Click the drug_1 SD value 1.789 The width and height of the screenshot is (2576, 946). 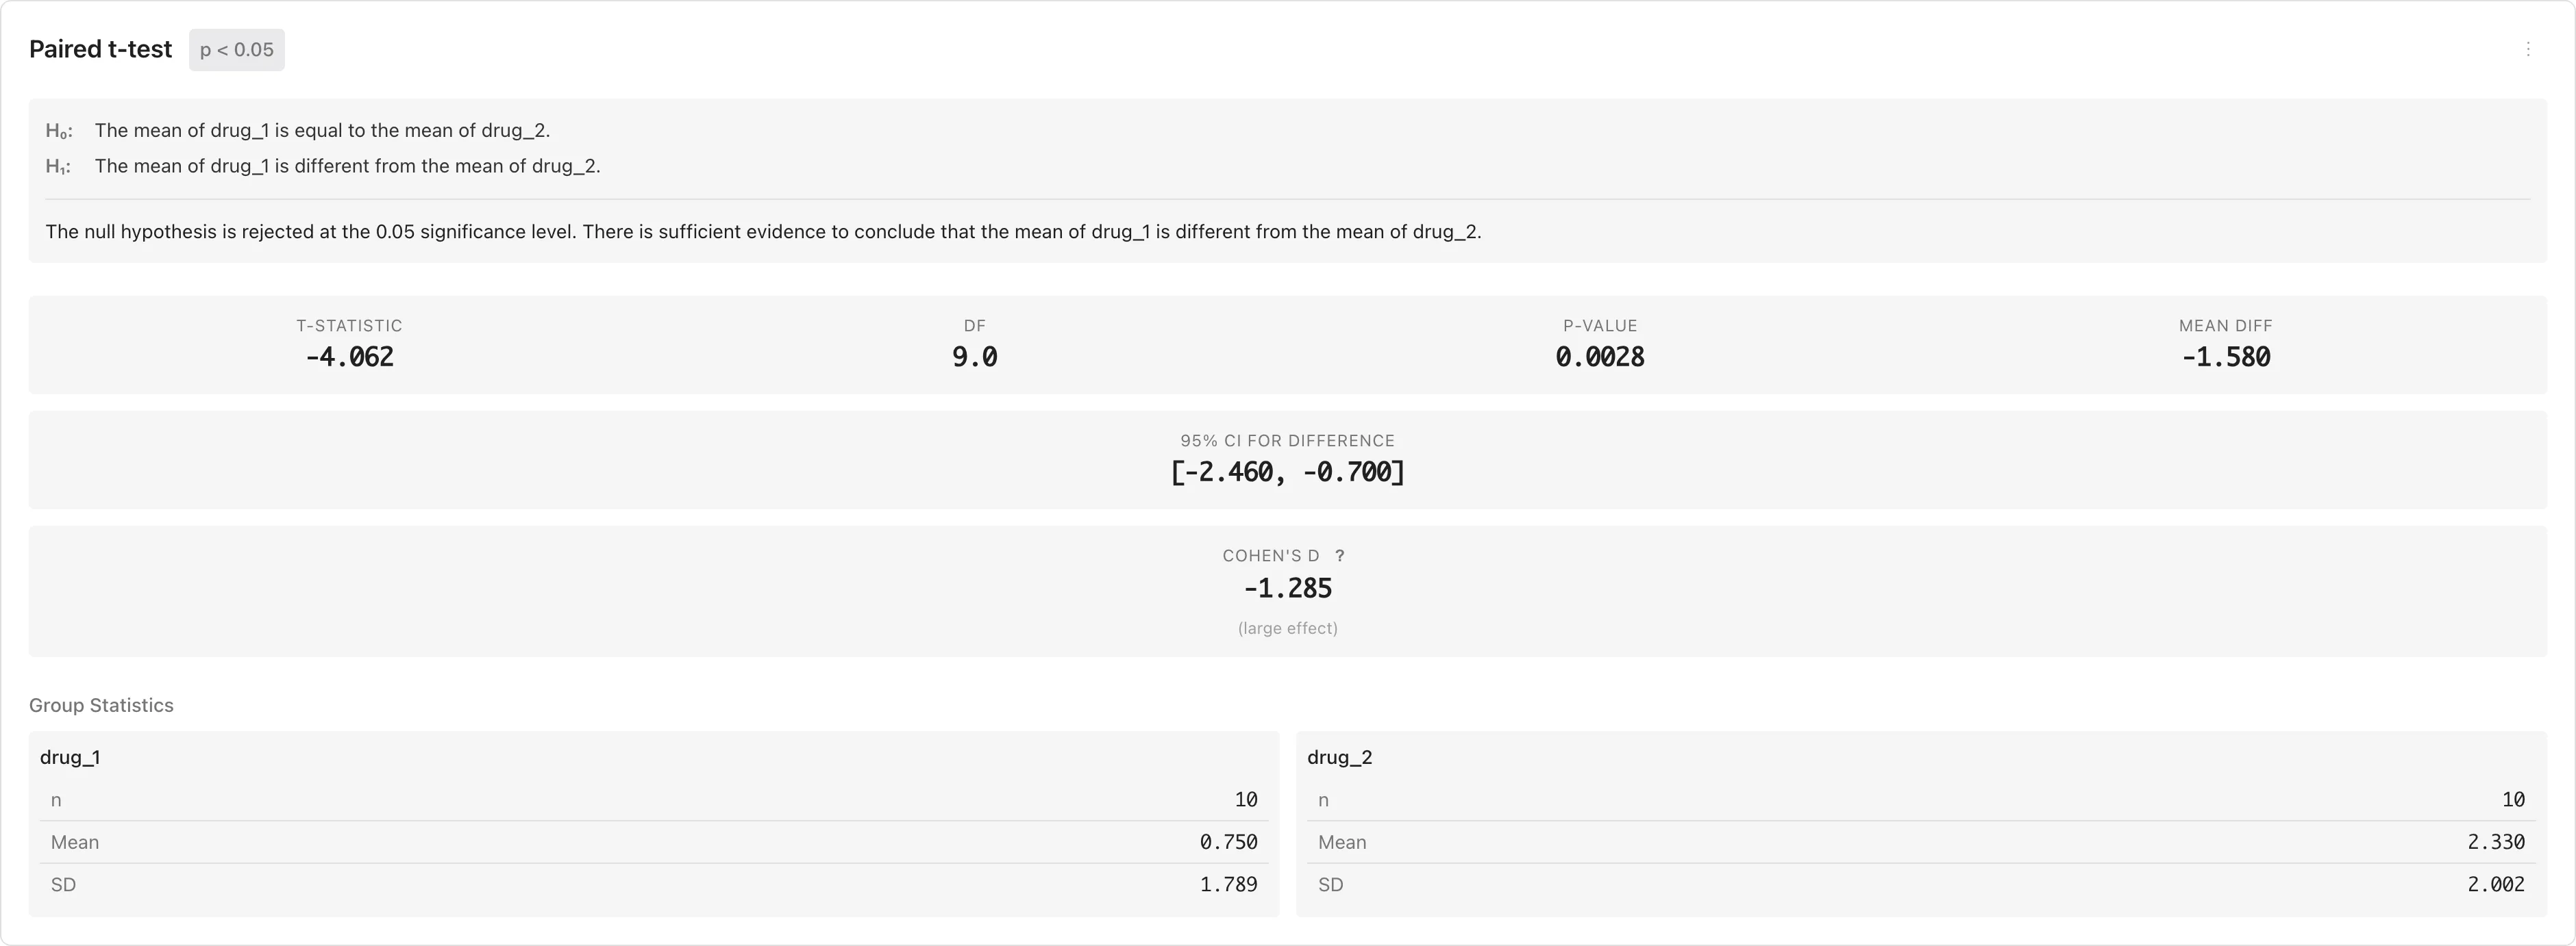coord(1228,885)
